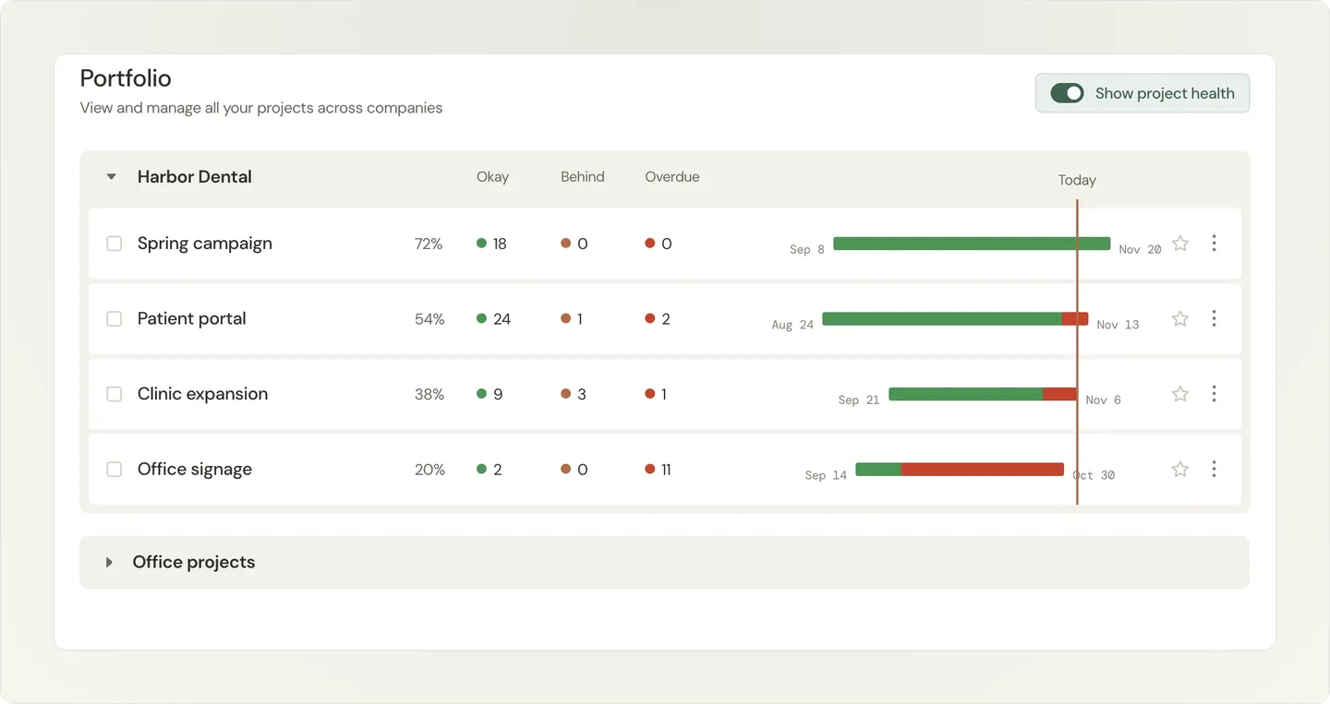This screenshot has height=704, width=1330.
Task: Click the Patient portal timeline bar
Action: click(955, 318)
